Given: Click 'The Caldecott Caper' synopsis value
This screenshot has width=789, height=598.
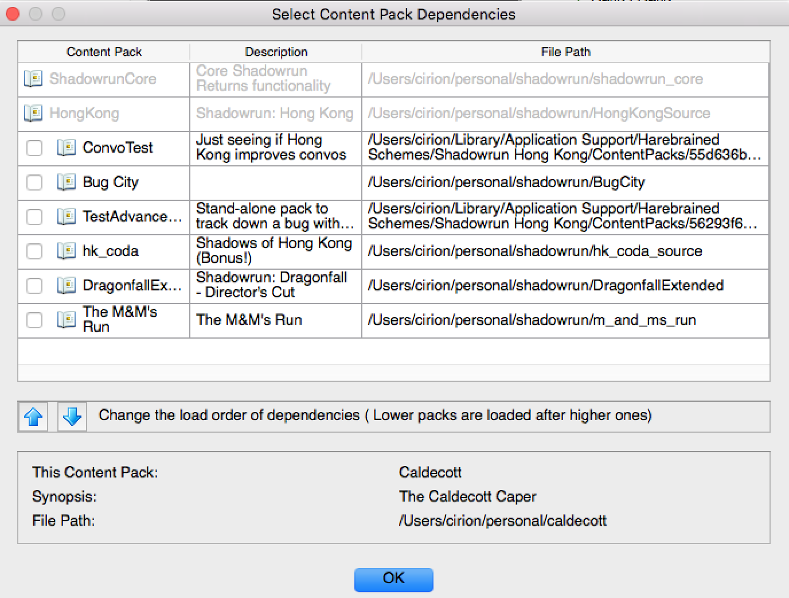Looking at the screenshot, I should (467, 496).
